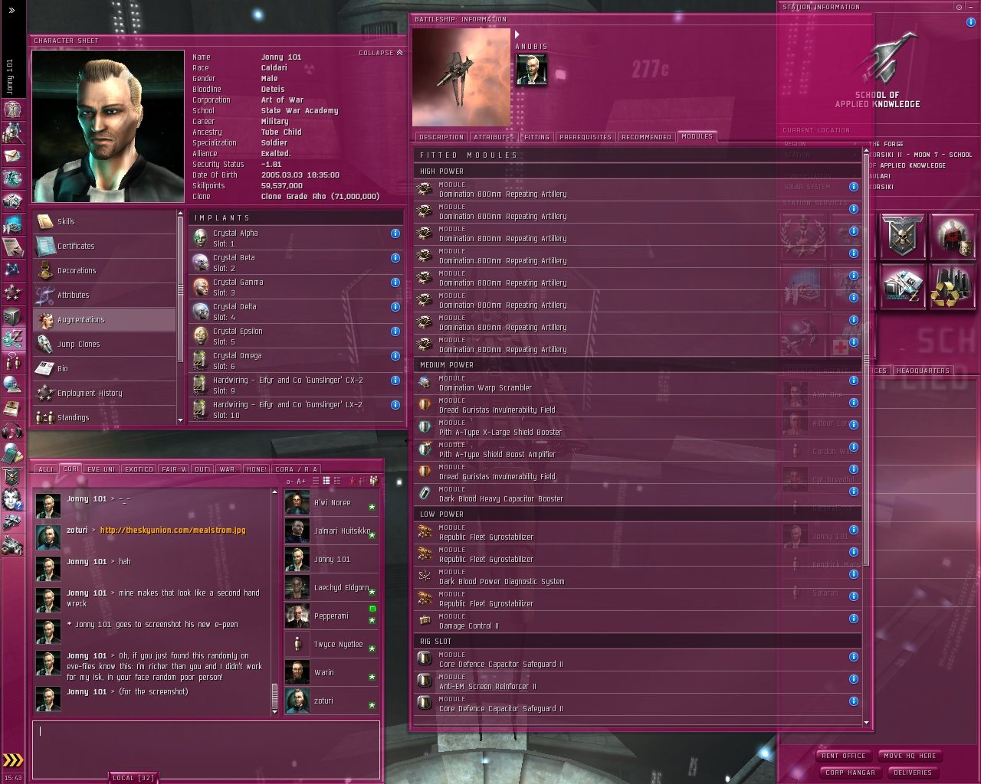Increase chat font size with A+ button
Viewport: 981px width, 784px height.
coord(301,481)
